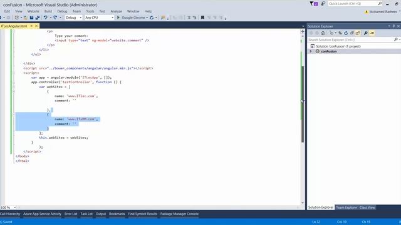Start debugging with the green play arrow
The image size is (401, 225).
pyautogui.click(x=118, y=17)
